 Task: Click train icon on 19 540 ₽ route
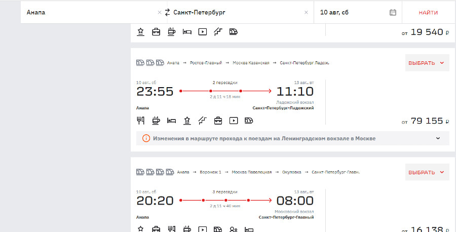click(x=234, y=31)
